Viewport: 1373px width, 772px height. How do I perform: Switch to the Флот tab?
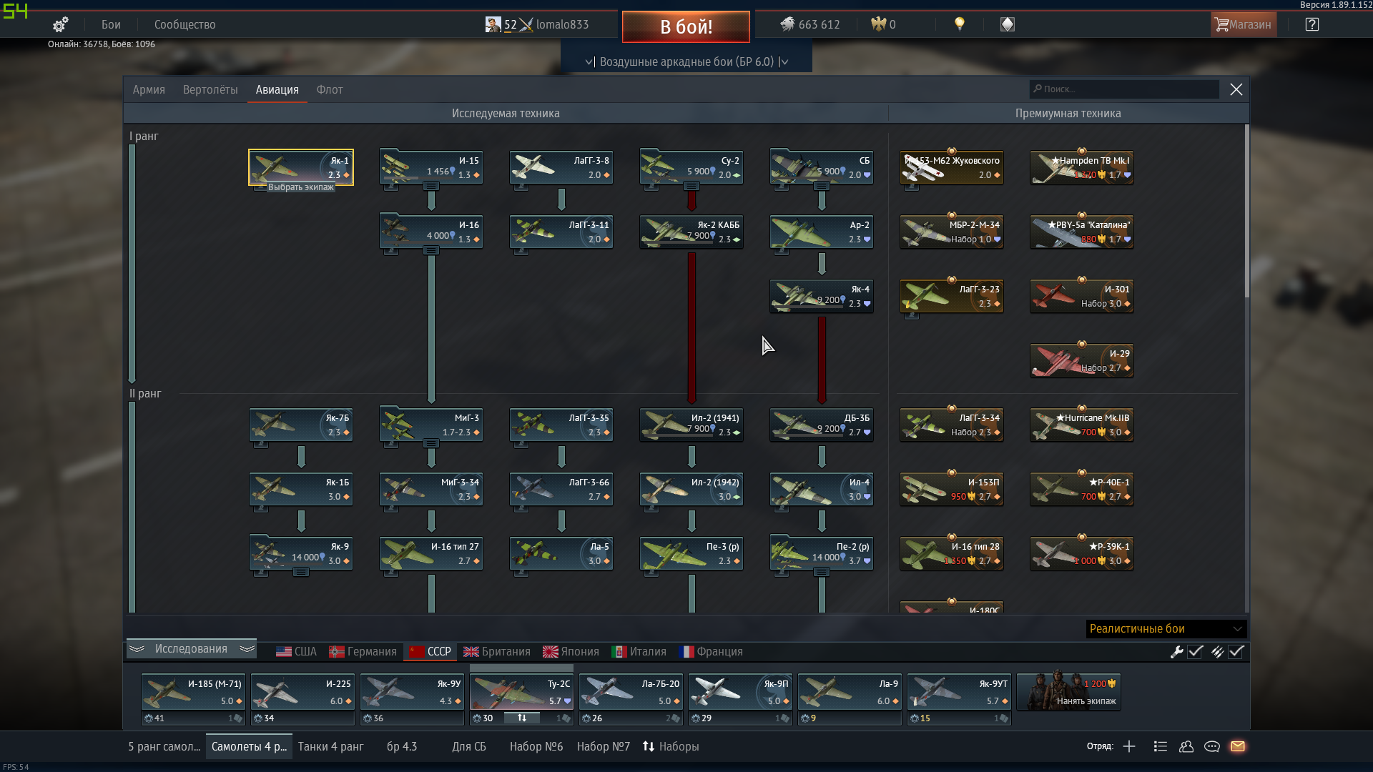[330, 89]
